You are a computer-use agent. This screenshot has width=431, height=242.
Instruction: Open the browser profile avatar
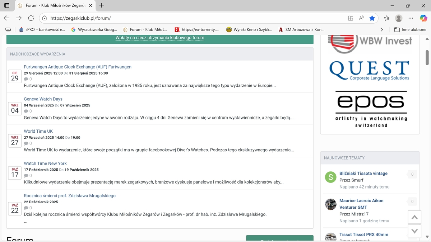398,18
